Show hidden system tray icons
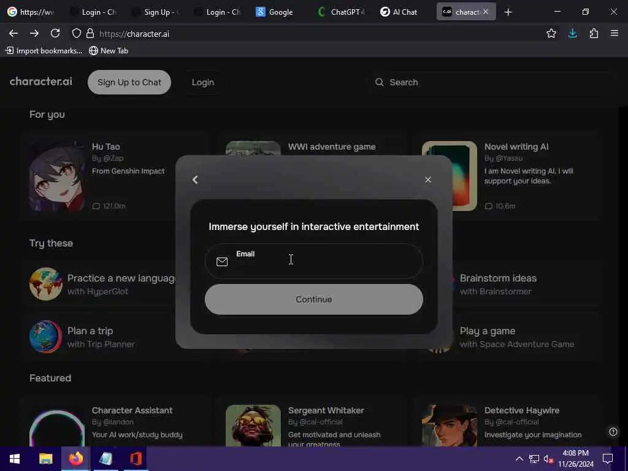The image size is (628, 471). (519, 459)
